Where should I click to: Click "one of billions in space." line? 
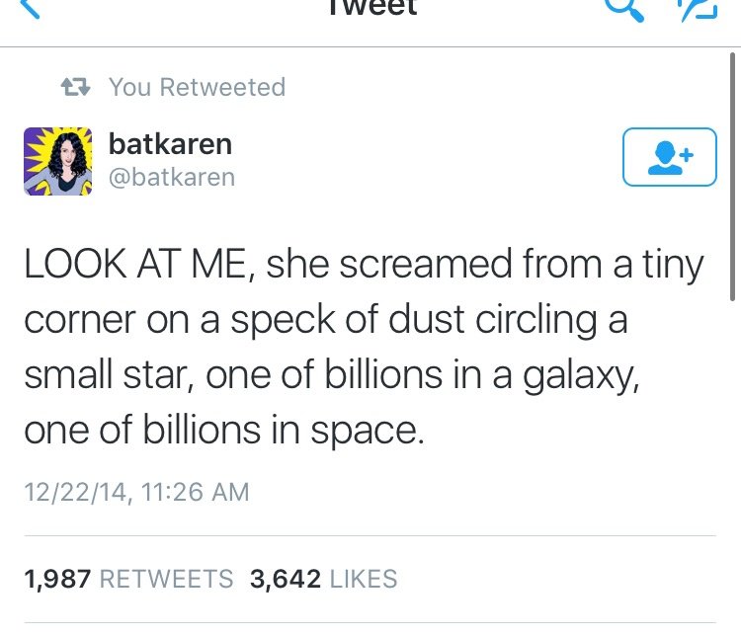tap(223, 432)
